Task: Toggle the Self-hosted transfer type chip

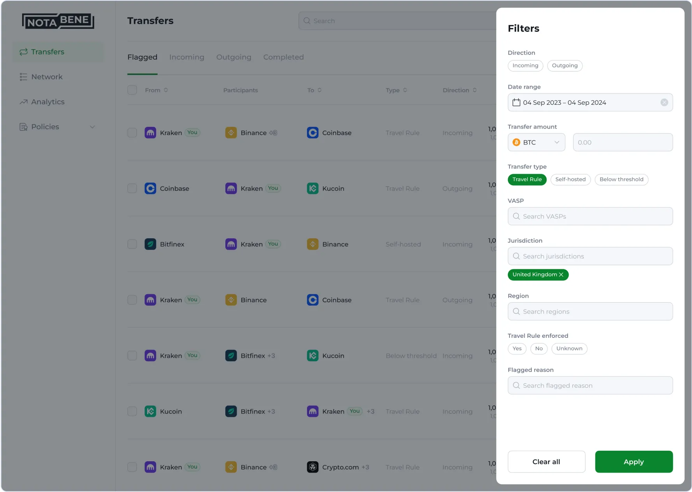Action: point(571,179)
